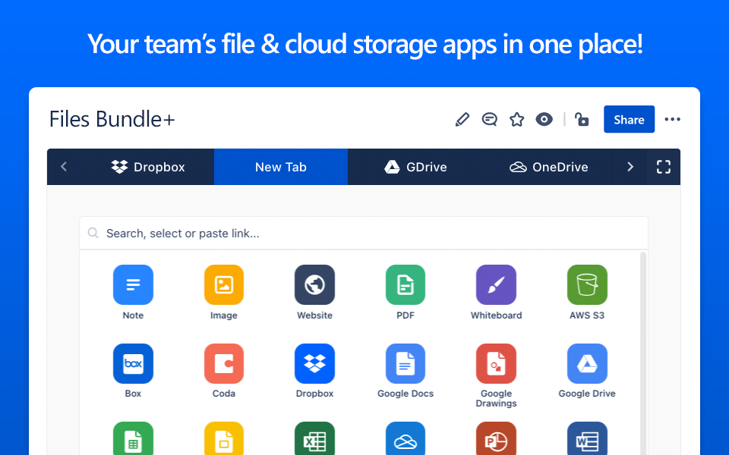Enter fullscreen mode using the expand icon
This screenshot has width=729, height=455.
[x=664, y=167]
